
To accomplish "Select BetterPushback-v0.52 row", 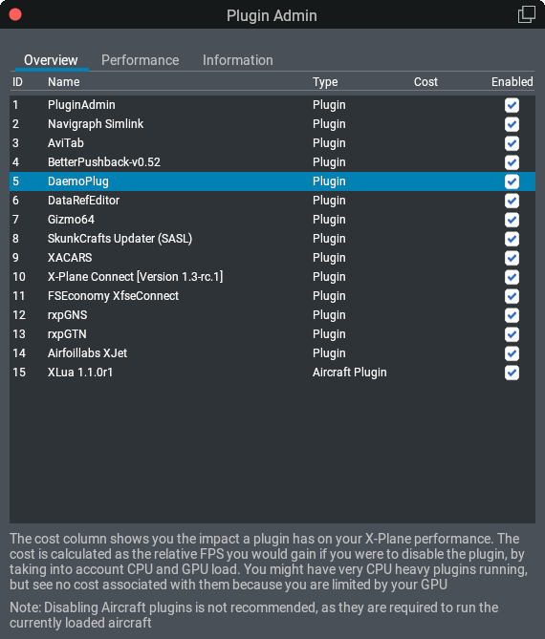I will [272, 162].
